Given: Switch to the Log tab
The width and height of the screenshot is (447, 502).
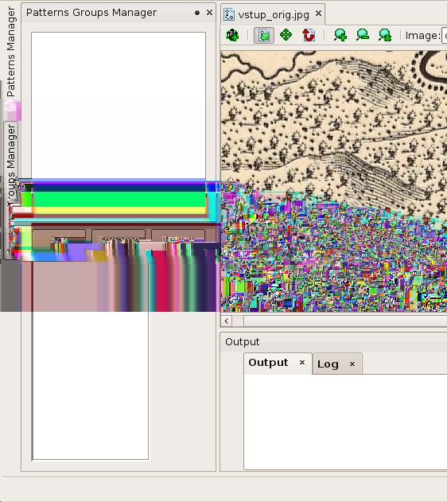Looking at the screenshot, I should pos(328,364).
